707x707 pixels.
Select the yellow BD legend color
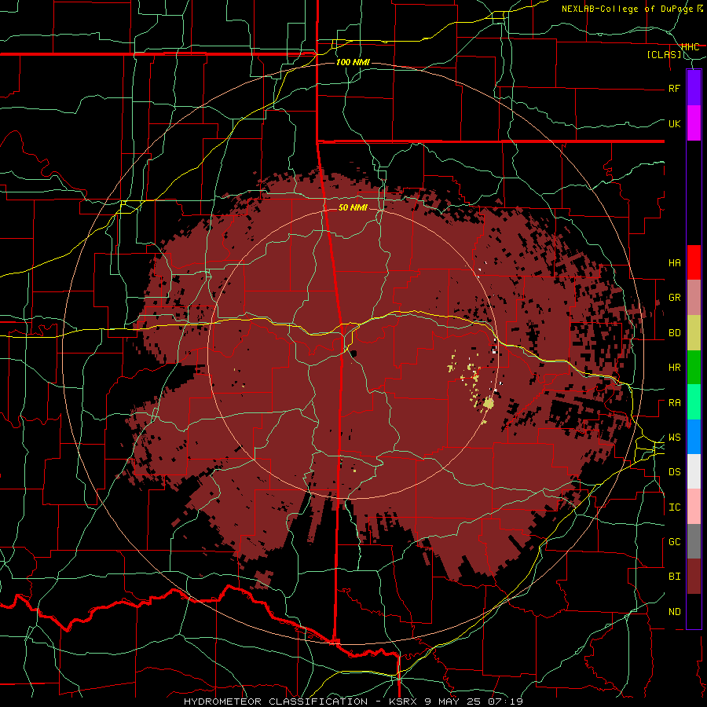pyautogui.click(x=694, y=333)
